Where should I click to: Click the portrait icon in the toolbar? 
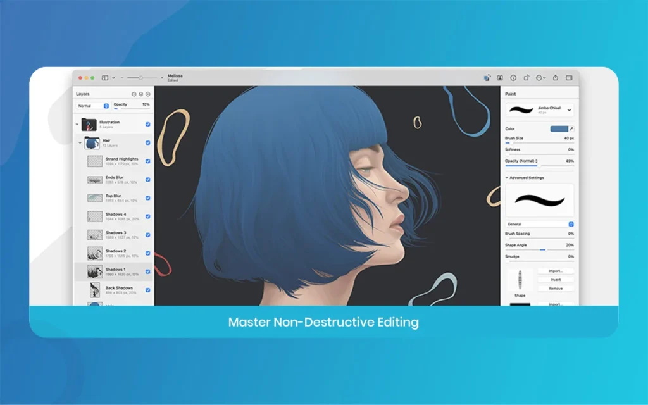(x=500, y=78)
